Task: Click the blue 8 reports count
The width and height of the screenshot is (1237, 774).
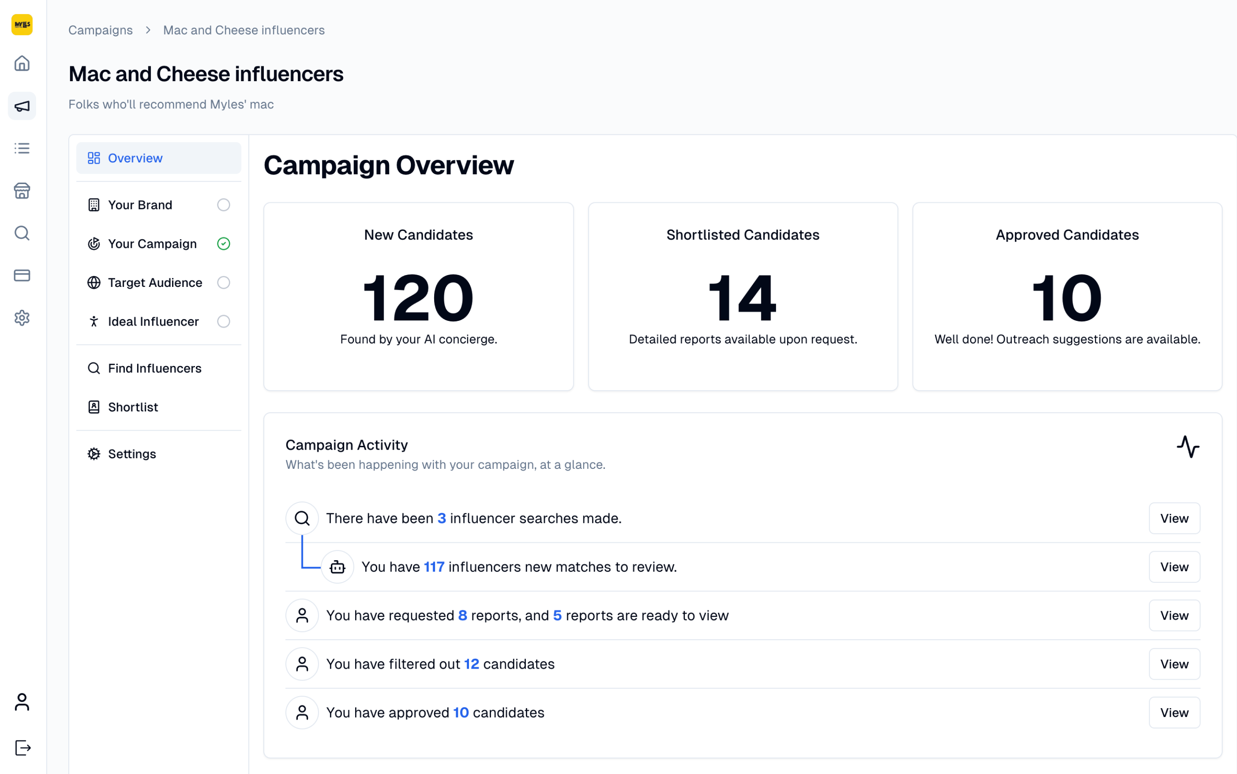Action: [x=463, y=615]
